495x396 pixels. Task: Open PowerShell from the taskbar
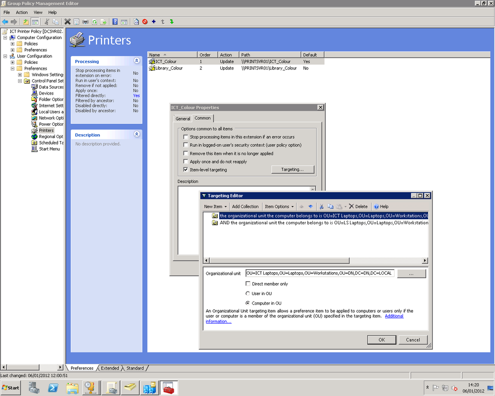[53, 388]
